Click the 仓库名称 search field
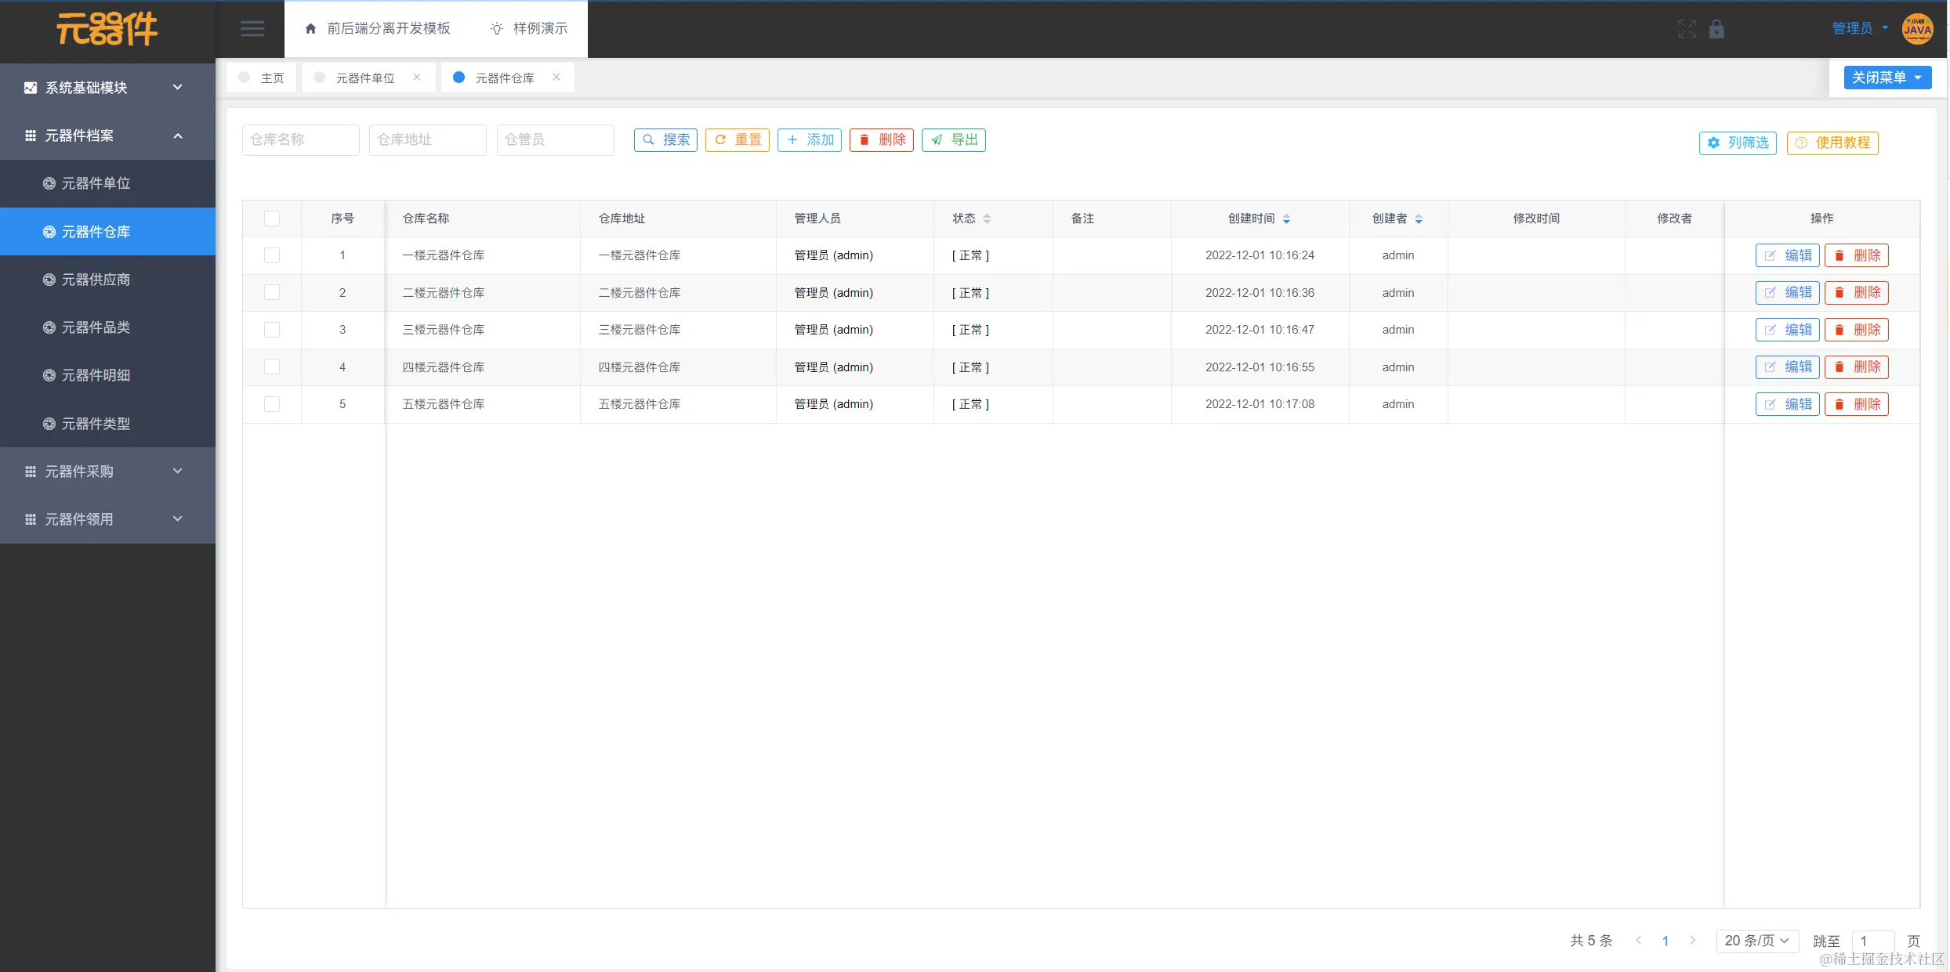This screenshot has height=972, width=1950. click(300, 139)
